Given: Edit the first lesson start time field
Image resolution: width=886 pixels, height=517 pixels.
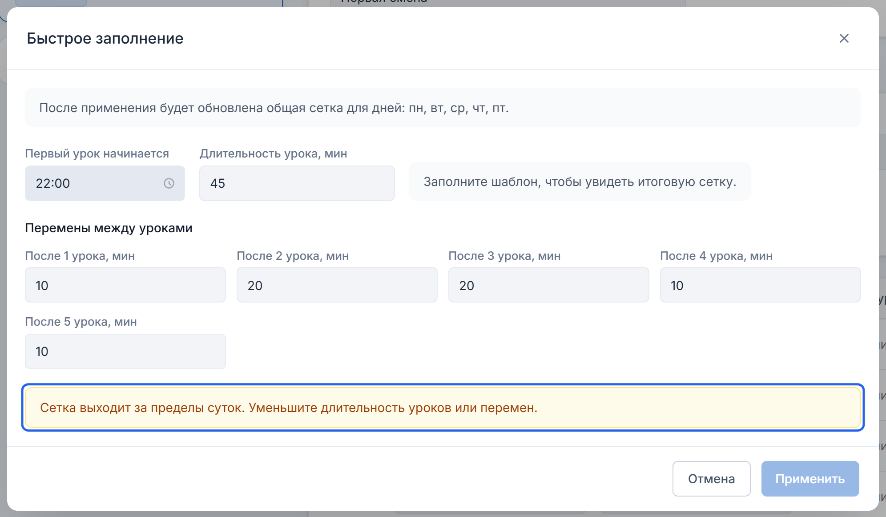Looking at the screenshot, I should (x=105, y=183).
